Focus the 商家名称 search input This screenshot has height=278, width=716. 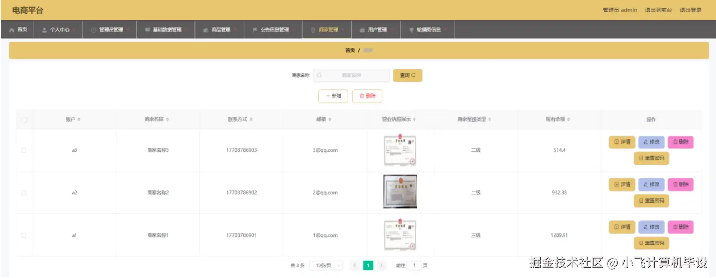pyautogui.click(x=351, y=75)
